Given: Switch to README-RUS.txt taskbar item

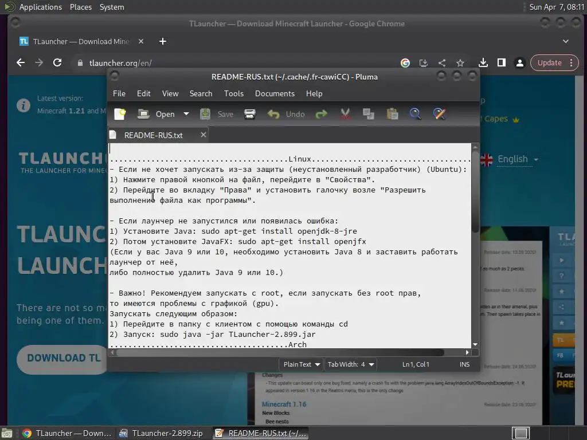Looking at the screenshot, I should [x=261, y=433].
